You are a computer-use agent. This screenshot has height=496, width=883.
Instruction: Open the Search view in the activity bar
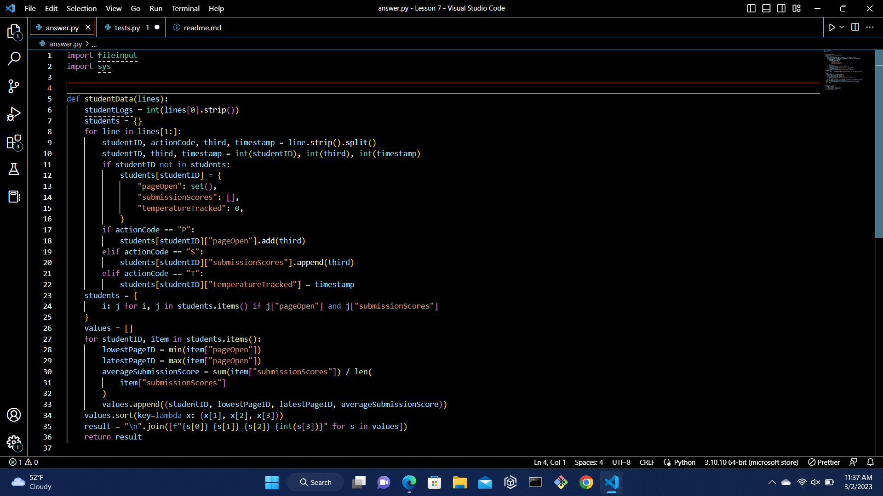pyautogui.click(x=14, y=59)
